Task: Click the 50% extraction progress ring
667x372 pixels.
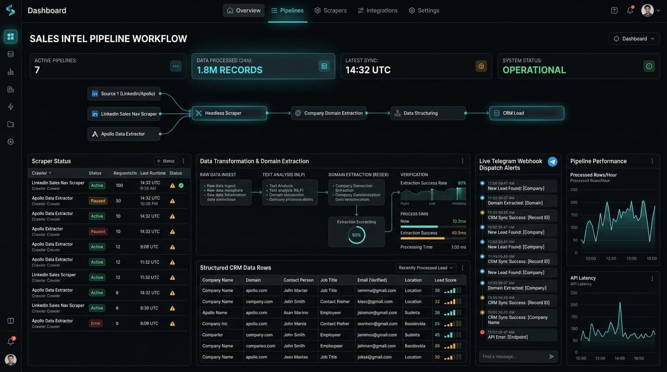Action: point(356,235)
